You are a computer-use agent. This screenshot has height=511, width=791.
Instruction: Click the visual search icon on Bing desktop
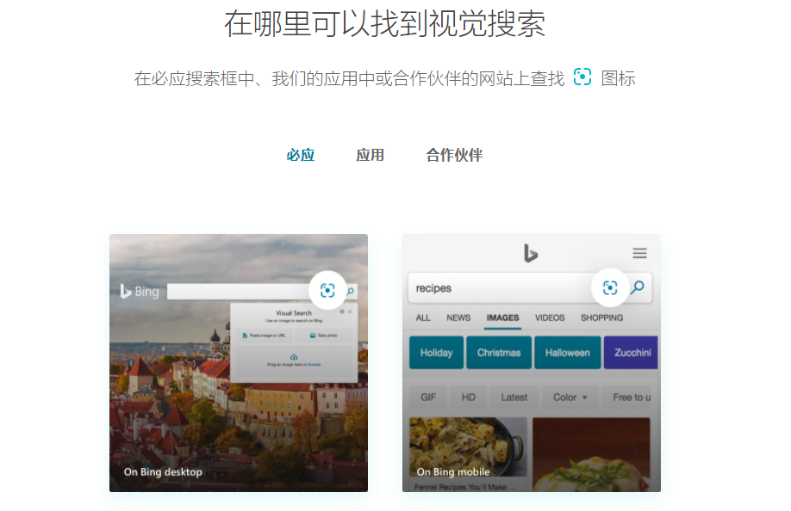point(327,291)
